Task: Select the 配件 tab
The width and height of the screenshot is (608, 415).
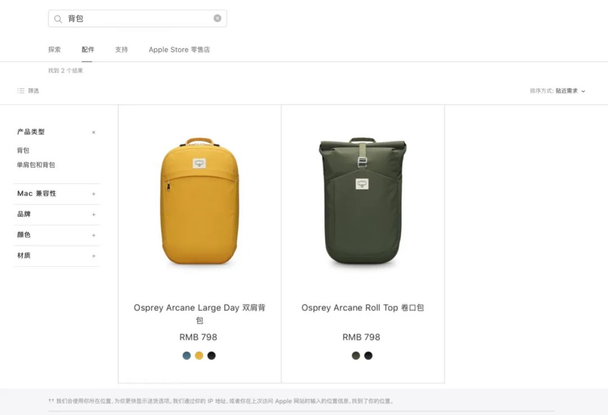Action: pyautogui.click(x=88, y=50)
